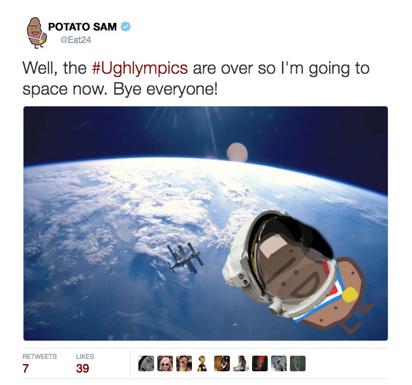Open Potato Sam's profile avatar

point(37,33)
